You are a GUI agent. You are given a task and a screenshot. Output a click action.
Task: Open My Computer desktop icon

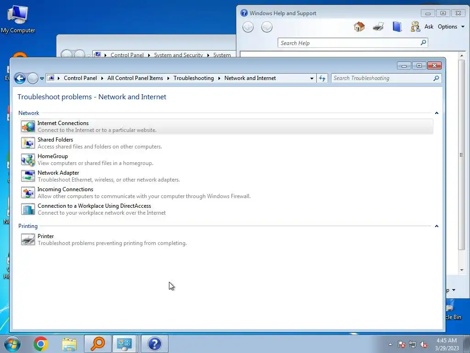coord(18,18)
